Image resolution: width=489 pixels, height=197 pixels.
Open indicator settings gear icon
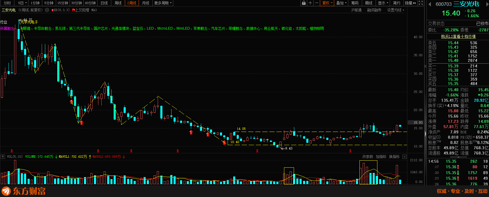47,10
